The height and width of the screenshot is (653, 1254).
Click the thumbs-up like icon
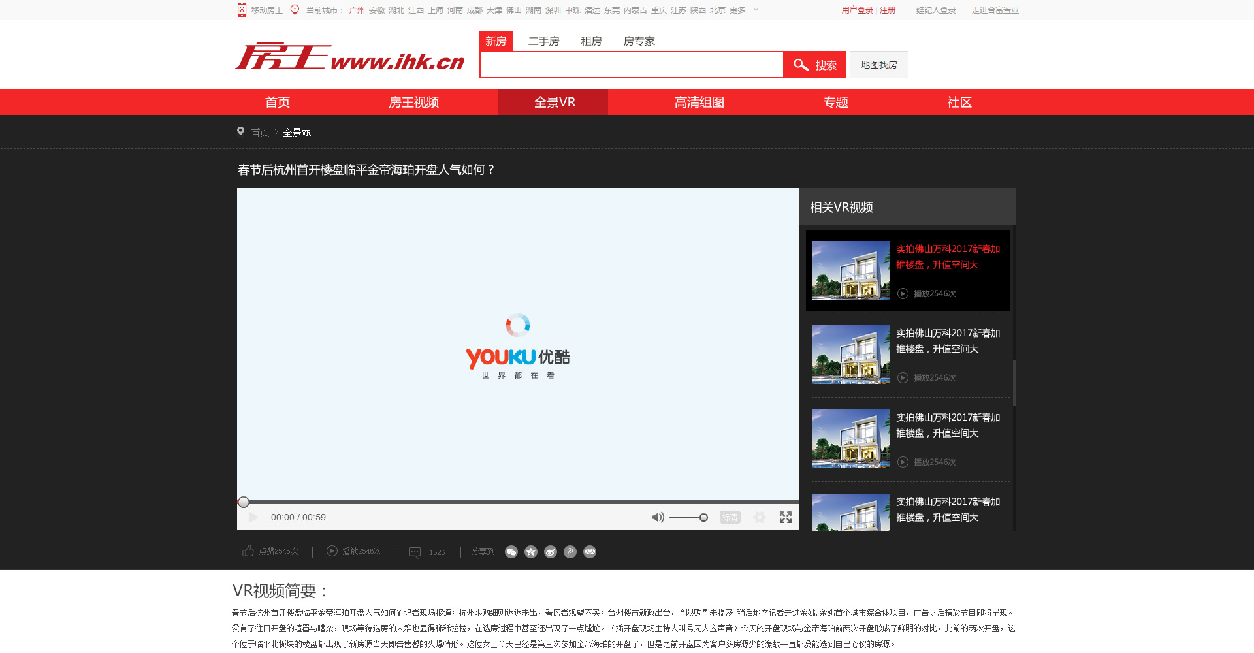pos(248,551)
